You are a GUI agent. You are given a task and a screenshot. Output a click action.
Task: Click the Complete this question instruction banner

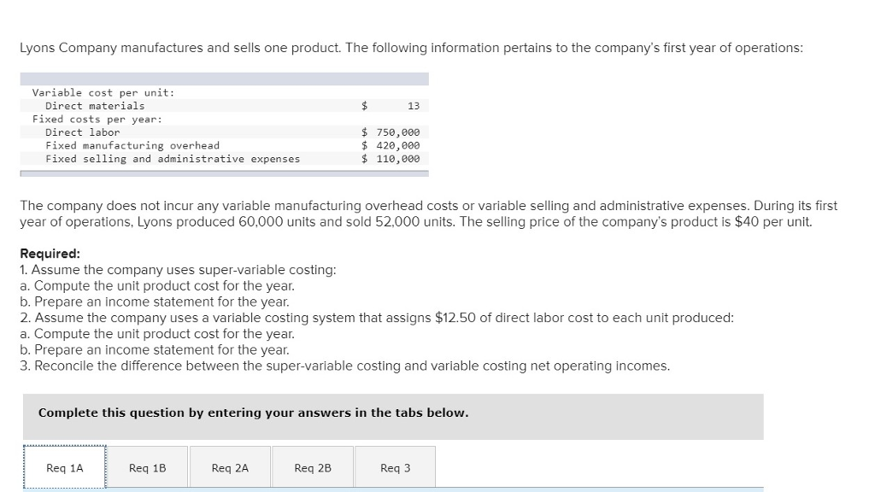coord(252,413)
